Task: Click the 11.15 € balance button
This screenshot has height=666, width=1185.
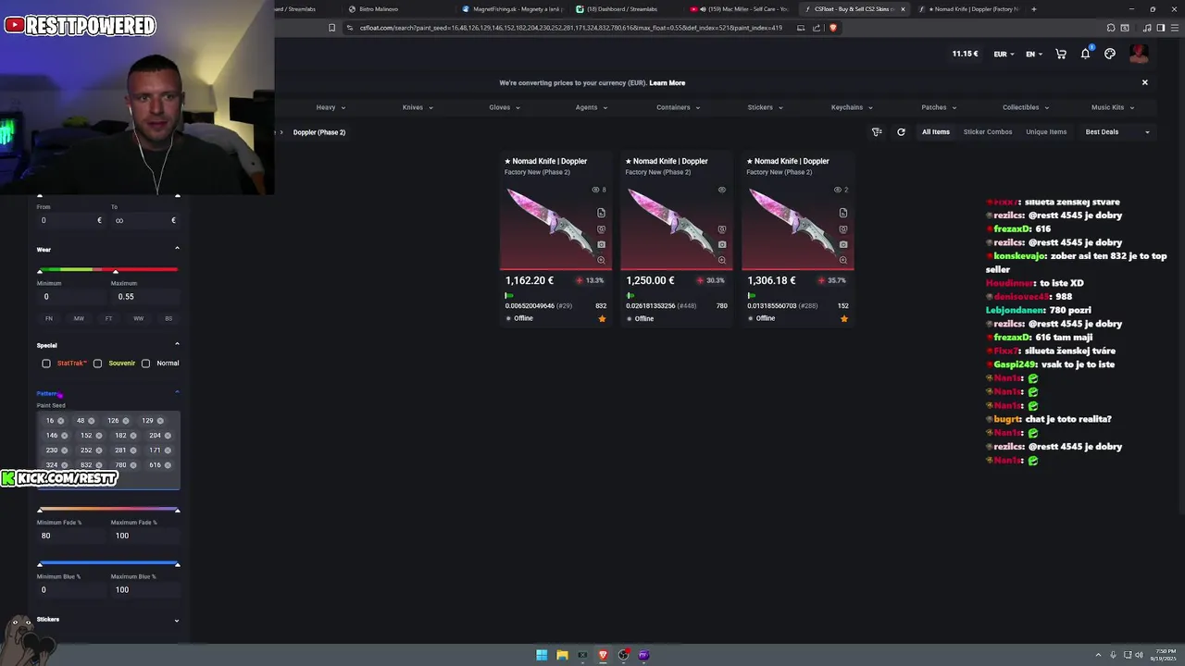Action: [x=965, y=54]
